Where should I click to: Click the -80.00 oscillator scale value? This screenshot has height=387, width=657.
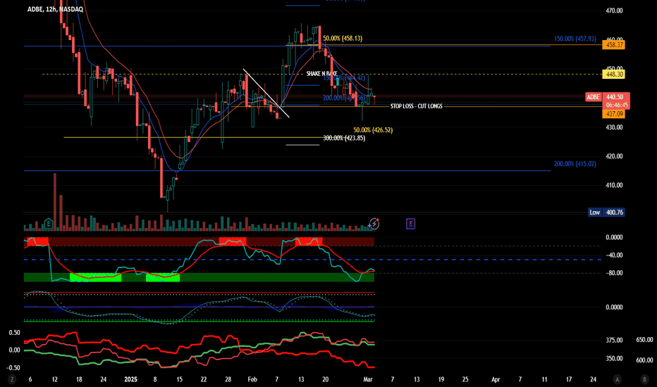(614, 273)
